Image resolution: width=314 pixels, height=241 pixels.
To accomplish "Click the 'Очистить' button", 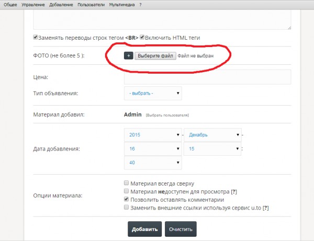I will [x=181, y=229].
